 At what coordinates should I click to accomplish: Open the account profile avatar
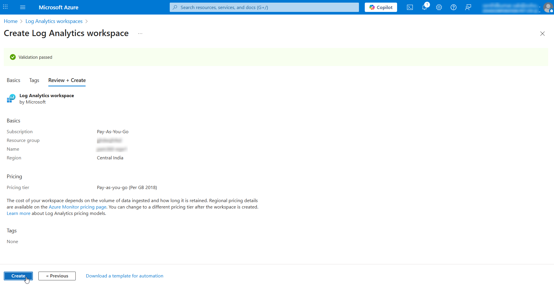(547, 7)
